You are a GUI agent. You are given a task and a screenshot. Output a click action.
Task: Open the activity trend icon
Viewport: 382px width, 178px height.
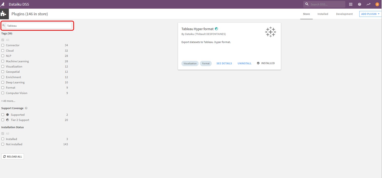368,4
